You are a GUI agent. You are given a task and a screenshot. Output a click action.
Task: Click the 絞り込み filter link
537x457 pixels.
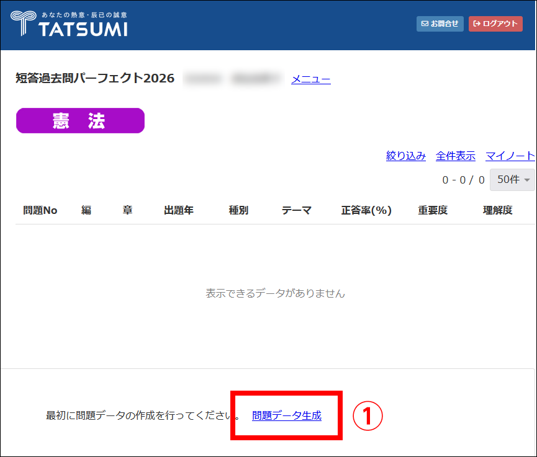point(405,156)
